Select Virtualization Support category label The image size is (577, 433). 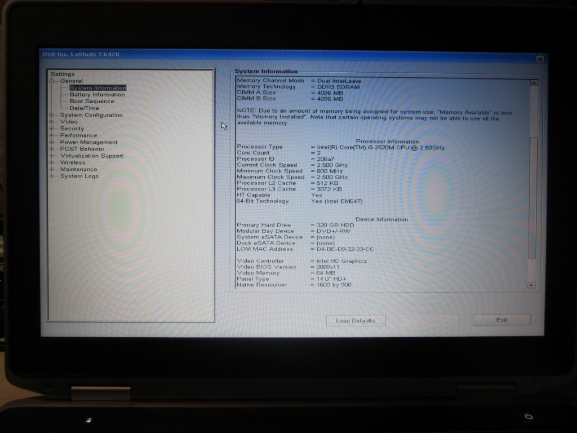click(x=92, y=156)
